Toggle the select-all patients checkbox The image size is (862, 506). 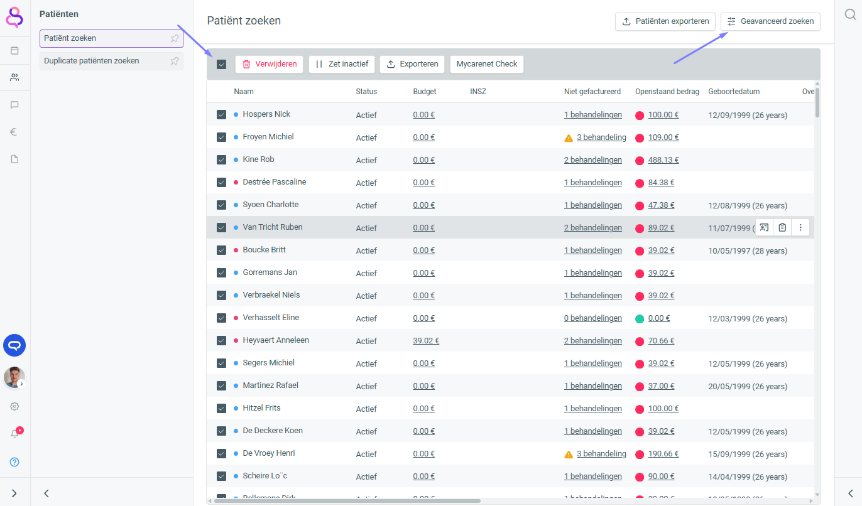coord(221,64)
